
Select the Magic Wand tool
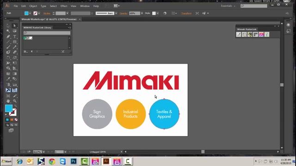pos(8,31)
